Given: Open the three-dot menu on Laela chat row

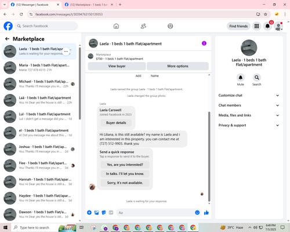Looking at the screenshot, I should coord(66,52).
